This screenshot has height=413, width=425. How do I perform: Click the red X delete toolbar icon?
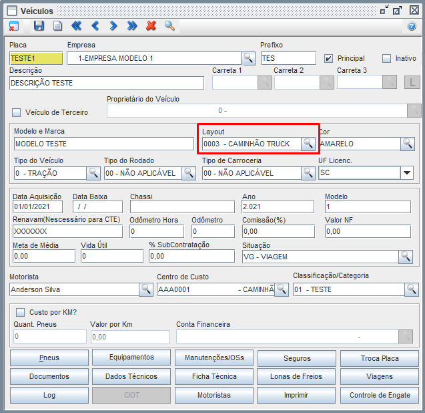click(151, 26)
